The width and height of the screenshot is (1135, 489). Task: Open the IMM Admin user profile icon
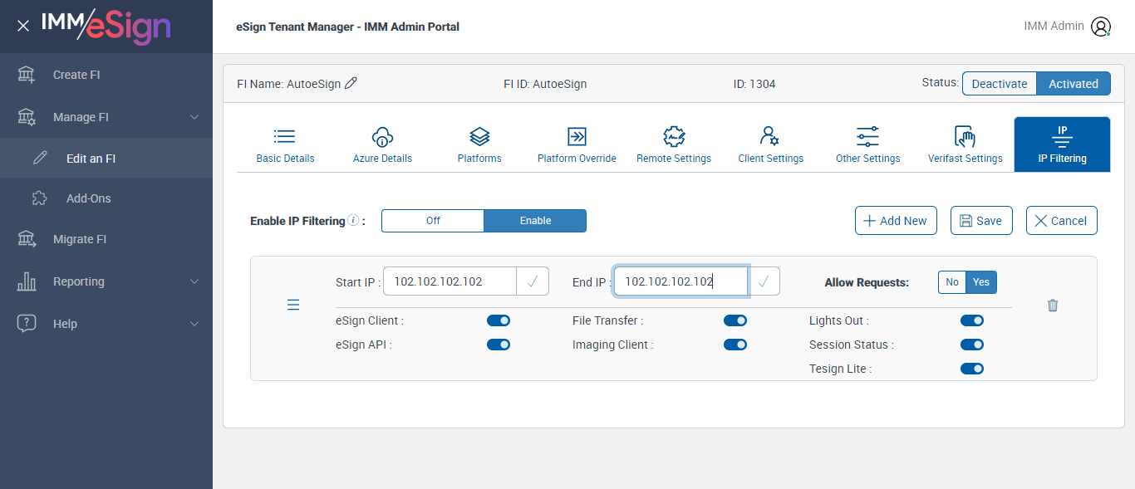[x=1101, y=27]
